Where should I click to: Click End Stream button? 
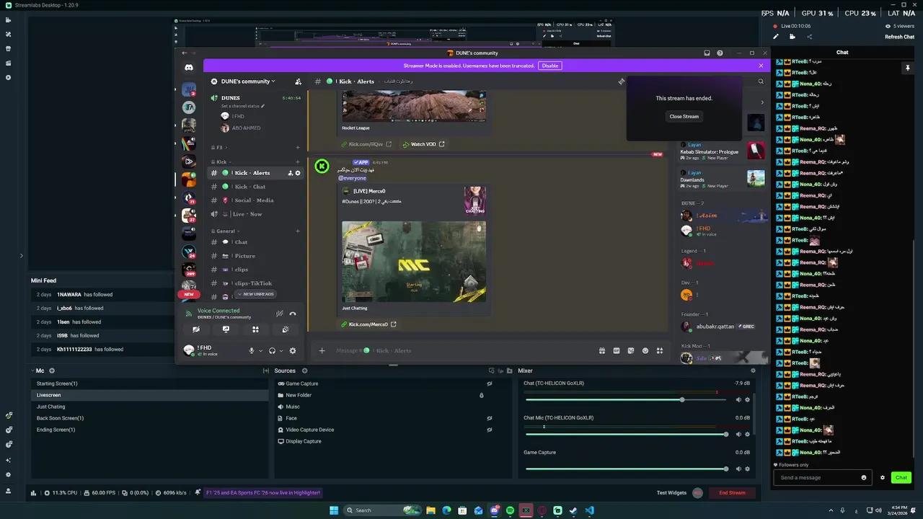coord(732,492)
